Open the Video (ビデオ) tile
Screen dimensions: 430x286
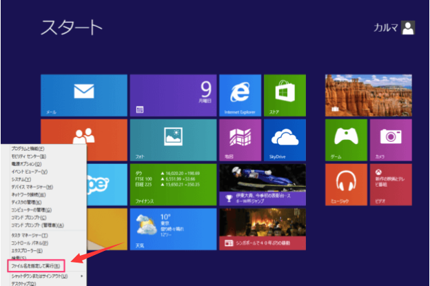[391, 185]
